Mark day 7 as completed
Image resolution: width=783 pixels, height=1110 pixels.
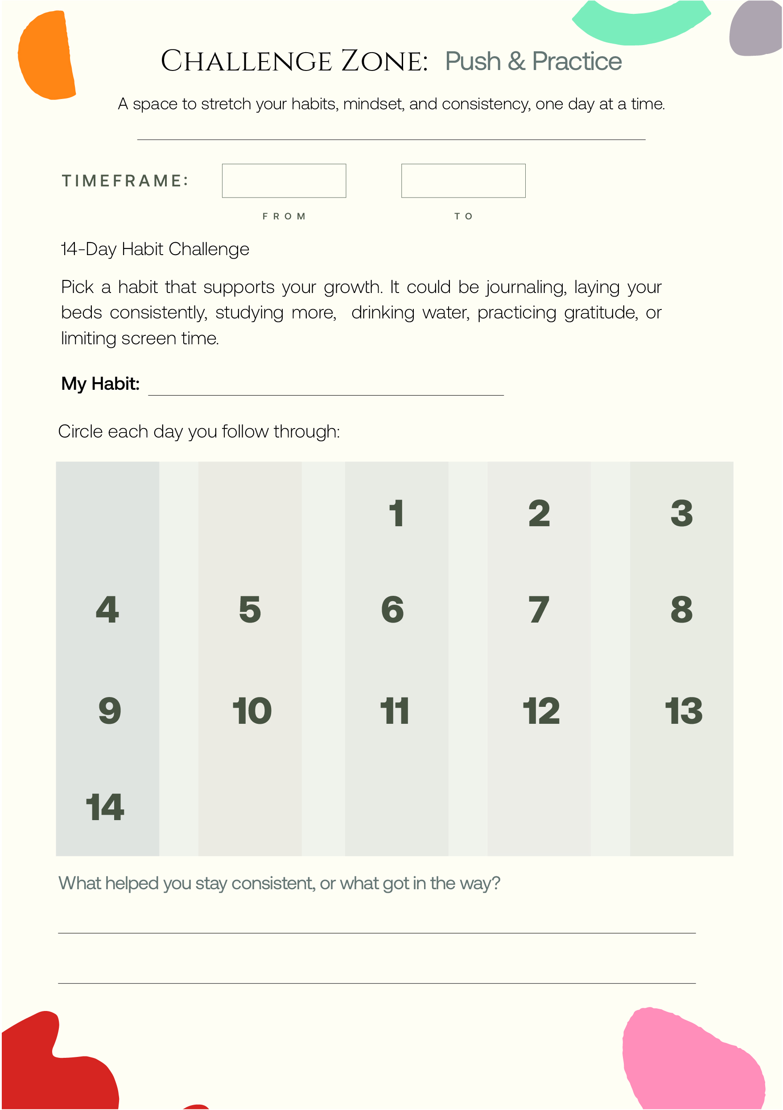pyautogui.click(x=539, y=609)
